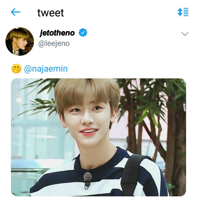The image size is (197, 201).
Task: Tap the hand-over-mouth emoji
Action: click(x=16, y=69)
